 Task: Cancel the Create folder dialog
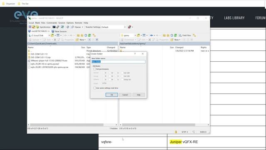coord(125,95)
